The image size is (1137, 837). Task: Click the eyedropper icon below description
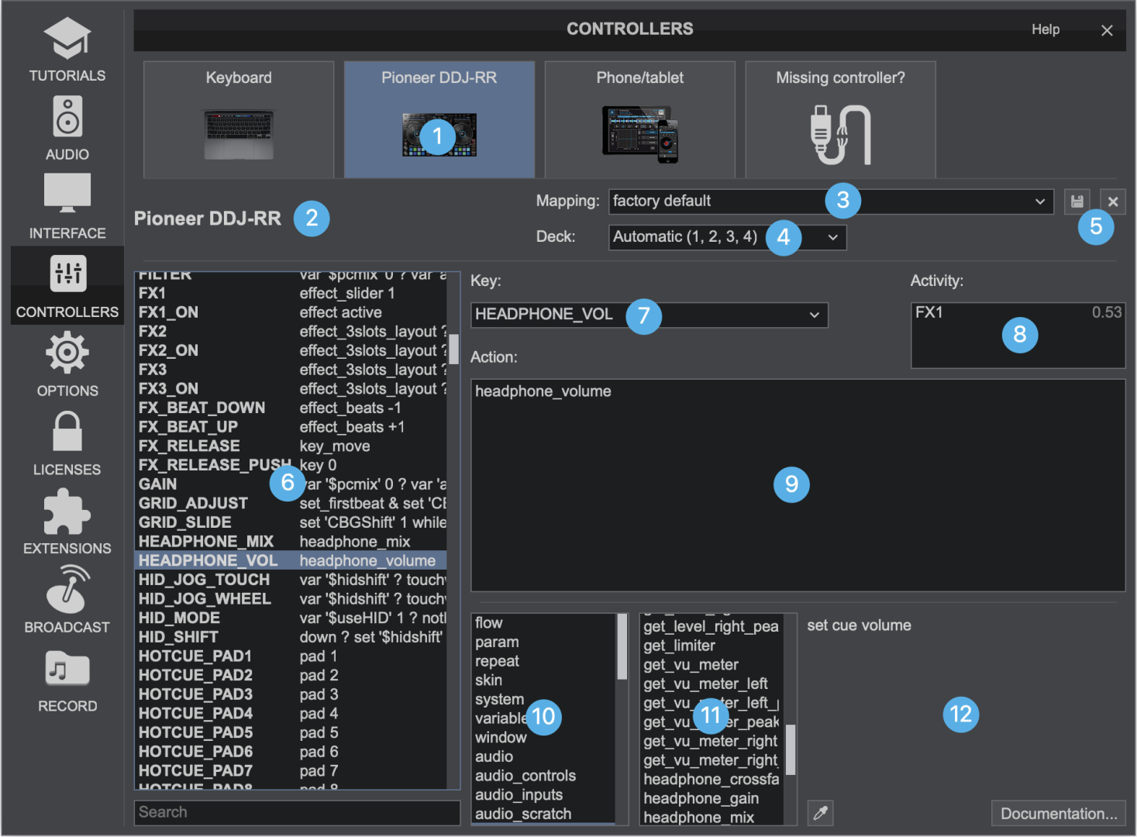pyautogui.click(x=820, y=813)
